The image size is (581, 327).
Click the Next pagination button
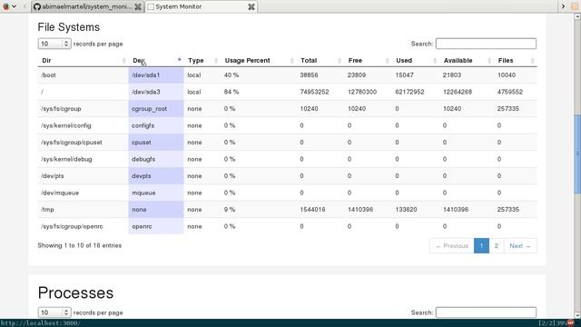point(520,246)
